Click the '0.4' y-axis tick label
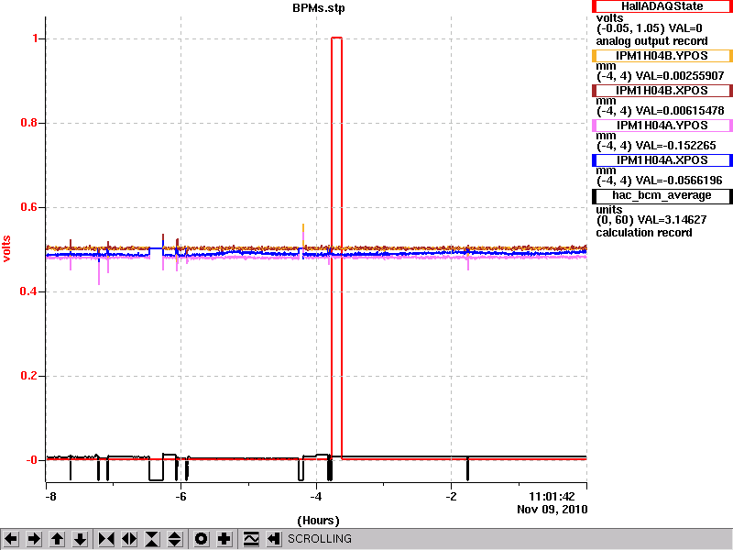Image resolution: width=733 pixels, height=550 pixels. point(29,291)
